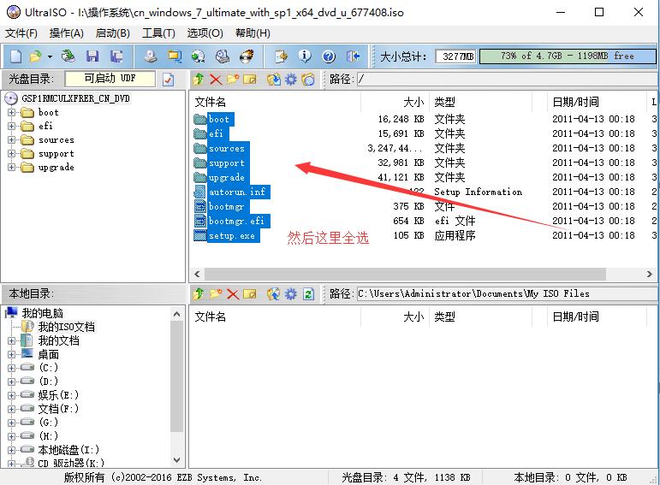Click the local path field showing My ISO Files
The image size is (660, 485).
coord(507,293)
